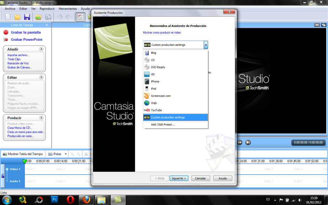Screen dimensions: 328x205
Task: Select the Web preset
Action: click(176, 103)
